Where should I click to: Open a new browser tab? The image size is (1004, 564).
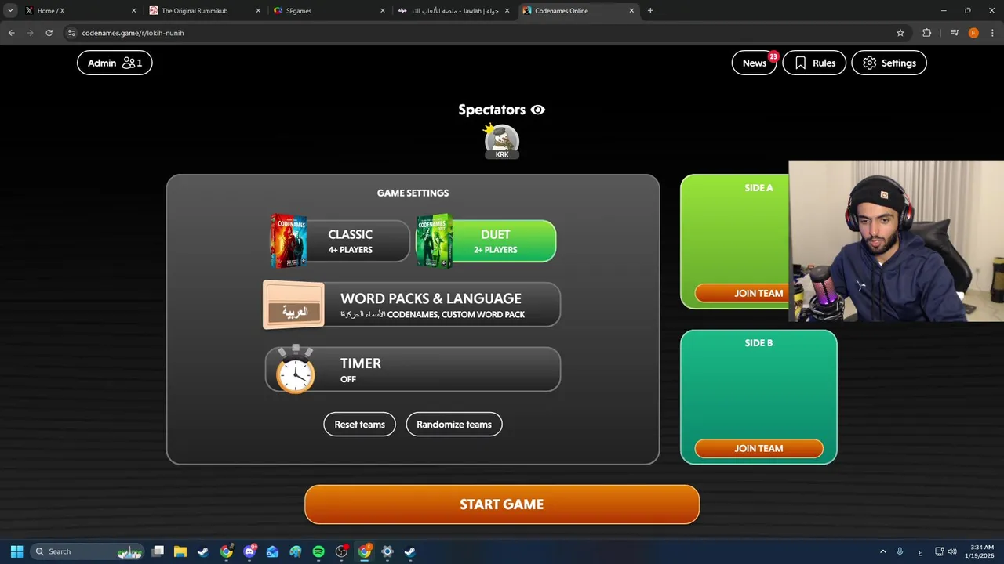pyautogui.click(x=650, y=11)
